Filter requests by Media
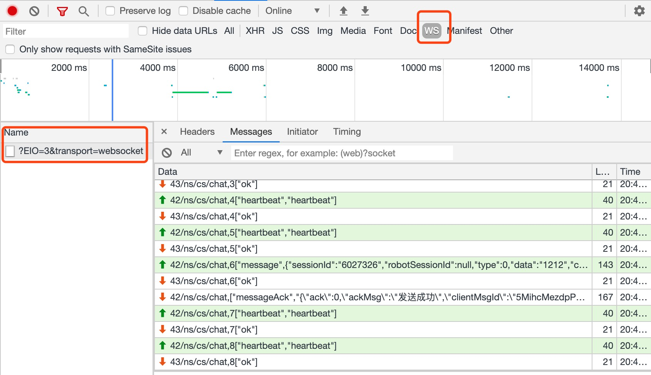651x375 pixels. coord(353,31)
